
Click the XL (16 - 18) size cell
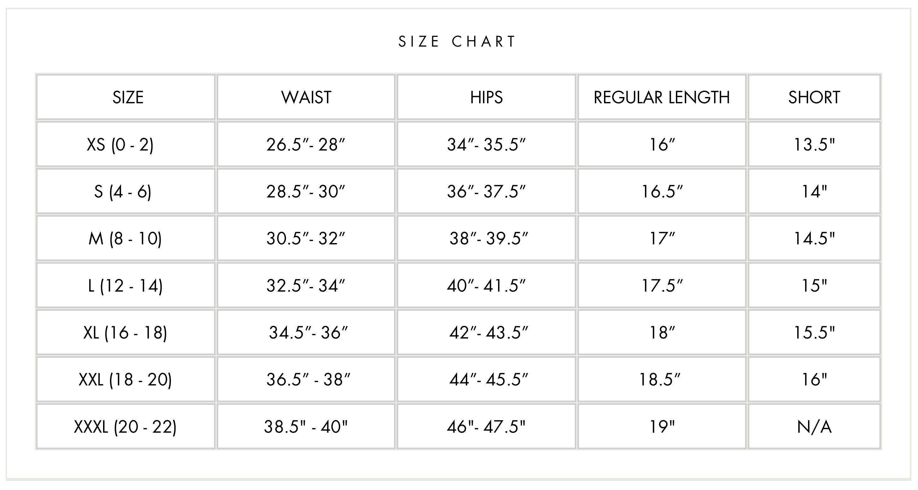point(126,332)
